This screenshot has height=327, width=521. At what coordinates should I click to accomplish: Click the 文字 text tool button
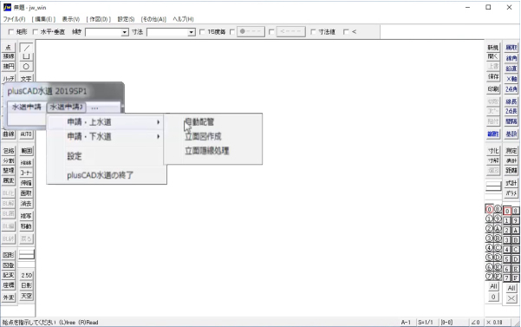click(26, 78)
